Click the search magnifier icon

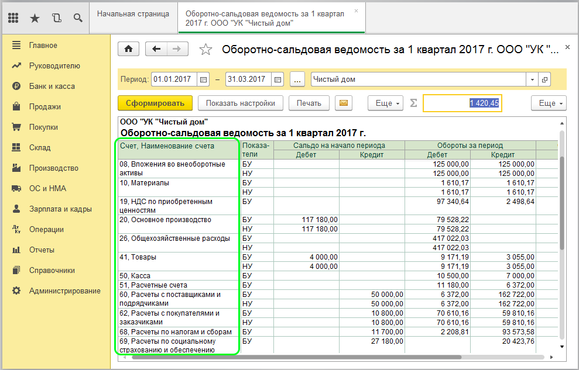pos(77,18)
